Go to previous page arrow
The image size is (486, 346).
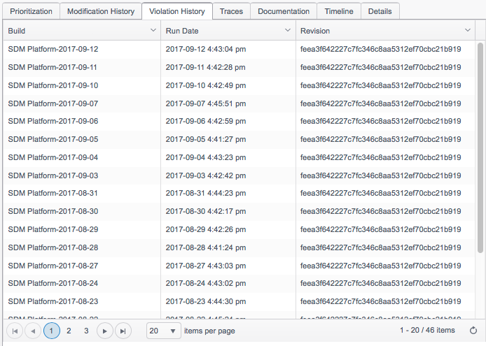tap(33, 331)
